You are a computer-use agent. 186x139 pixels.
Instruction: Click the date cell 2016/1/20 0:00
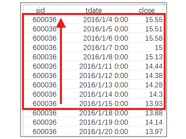click(x=93, y=131)
